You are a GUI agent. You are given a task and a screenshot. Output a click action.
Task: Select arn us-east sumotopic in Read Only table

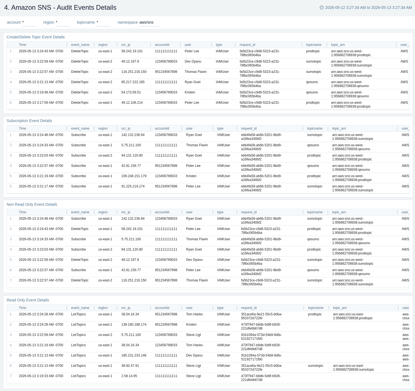point(354,368)
